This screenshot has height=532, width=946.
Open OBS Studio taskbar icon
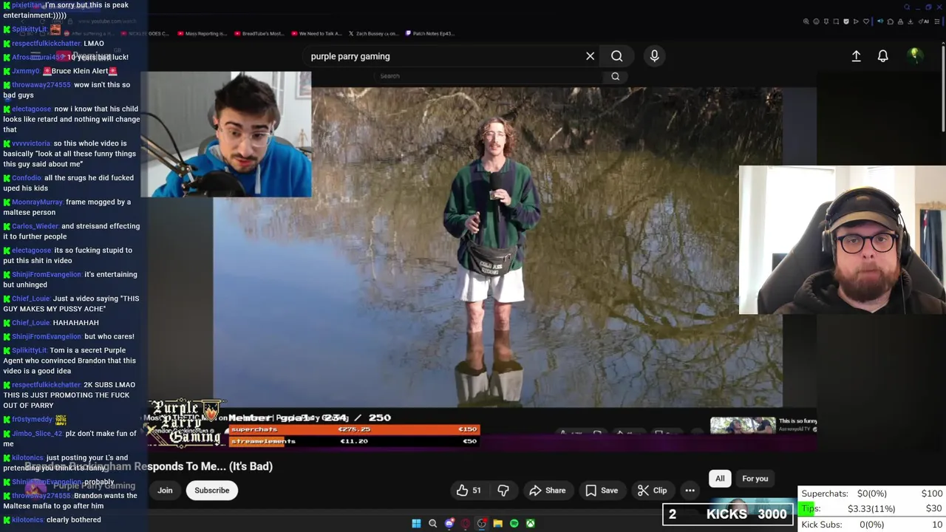click(x=481, y=523)
